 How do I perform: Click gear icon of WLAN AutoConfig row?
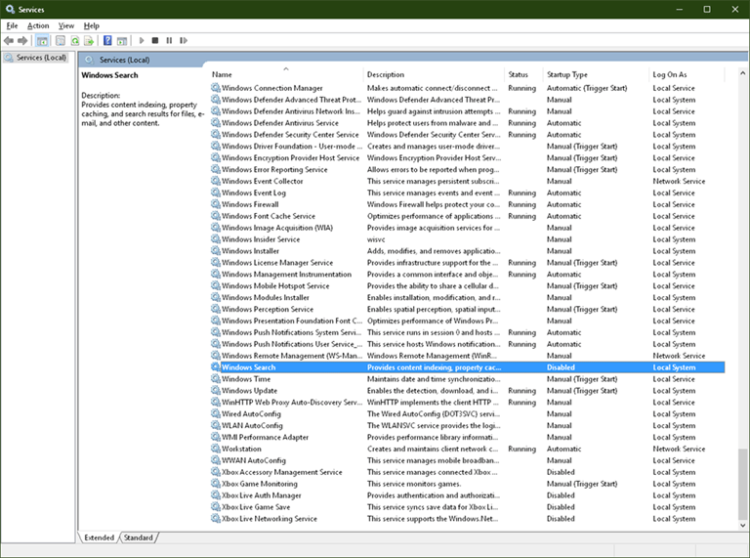point(216,425)
